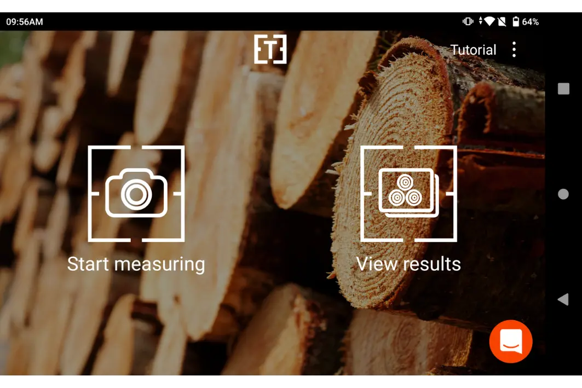The image size is (582, 388).
Task: Click the Wi-Fi signal status icon
Action: pos(489,21)
